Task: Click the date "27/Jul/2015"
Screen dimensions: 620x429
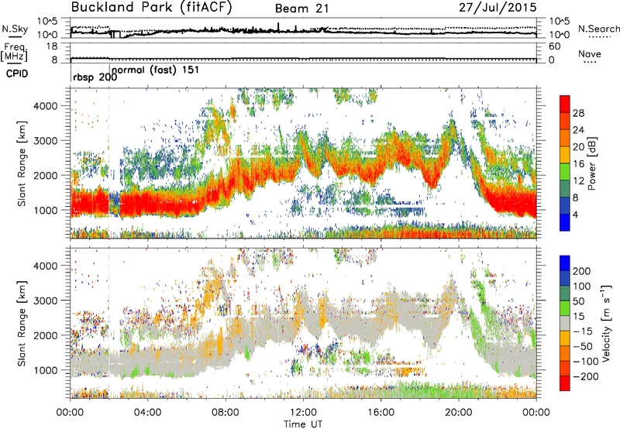Action: tap(498, 8)
